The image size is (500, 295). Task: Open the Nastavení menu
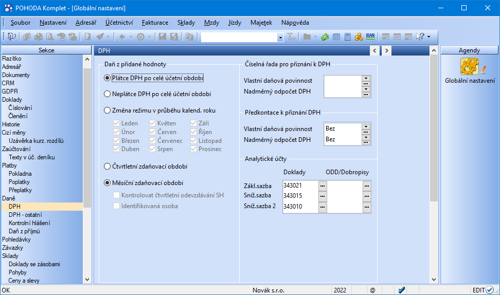53,23
